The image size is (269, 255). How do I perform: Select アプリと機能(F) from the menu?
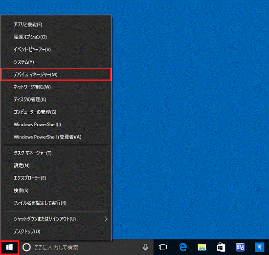pyautogui.click(x=56, y=25)
